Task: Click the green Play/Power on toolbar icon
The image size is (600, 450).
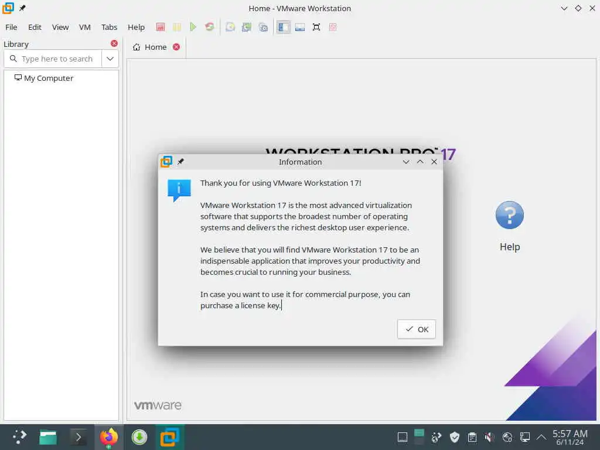Action: tap(193, 27)
